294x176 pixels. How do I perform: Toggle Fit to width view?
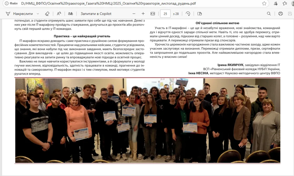point(153,14)
